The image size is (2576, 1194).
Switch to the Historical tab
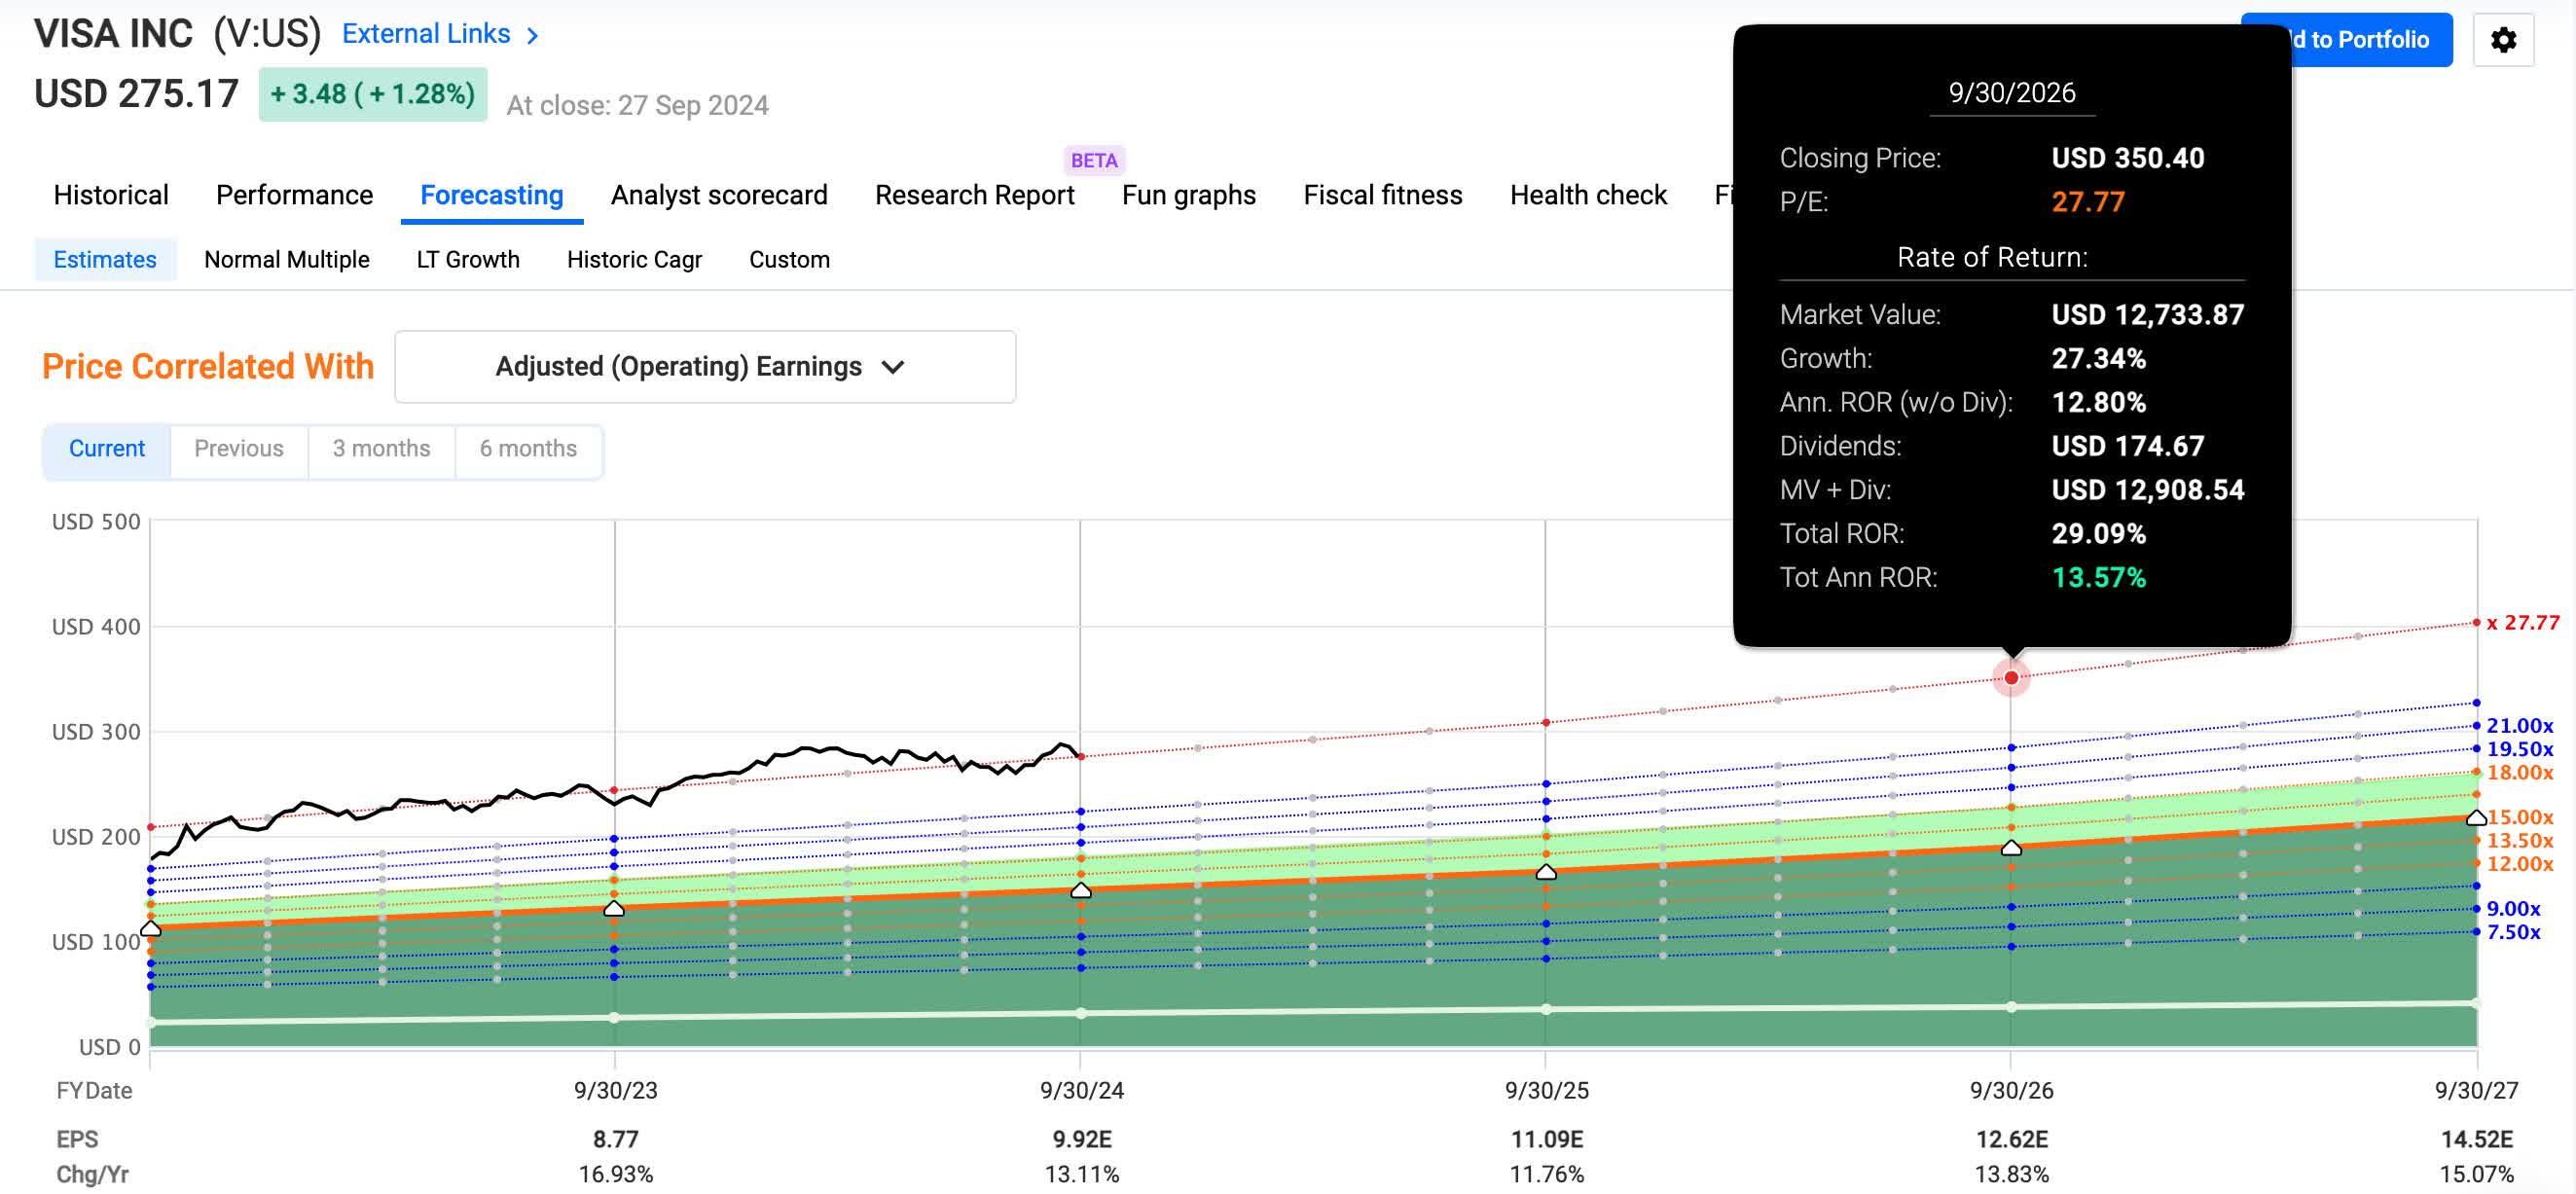111,195
